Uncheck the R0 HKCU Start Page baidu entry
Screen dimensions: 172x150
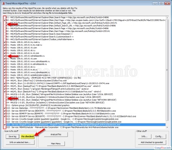(x=5, y=20)
